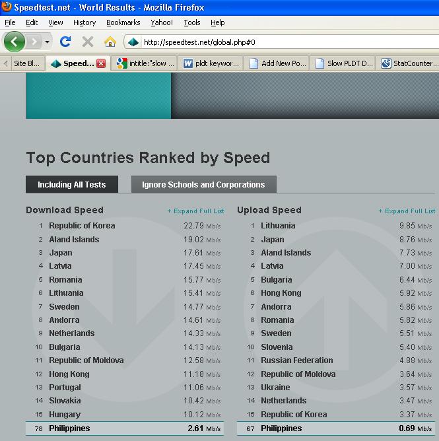Image resolution: width=439 pixels, height=441 pixels.
Task: Click Romania in Download Speed list
Action: [65, 279]
